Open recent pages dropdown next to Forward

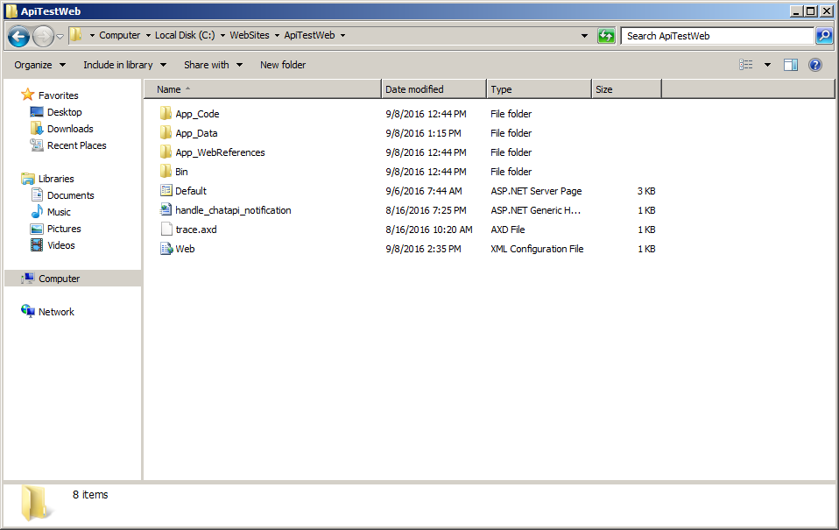coord(60,37)
